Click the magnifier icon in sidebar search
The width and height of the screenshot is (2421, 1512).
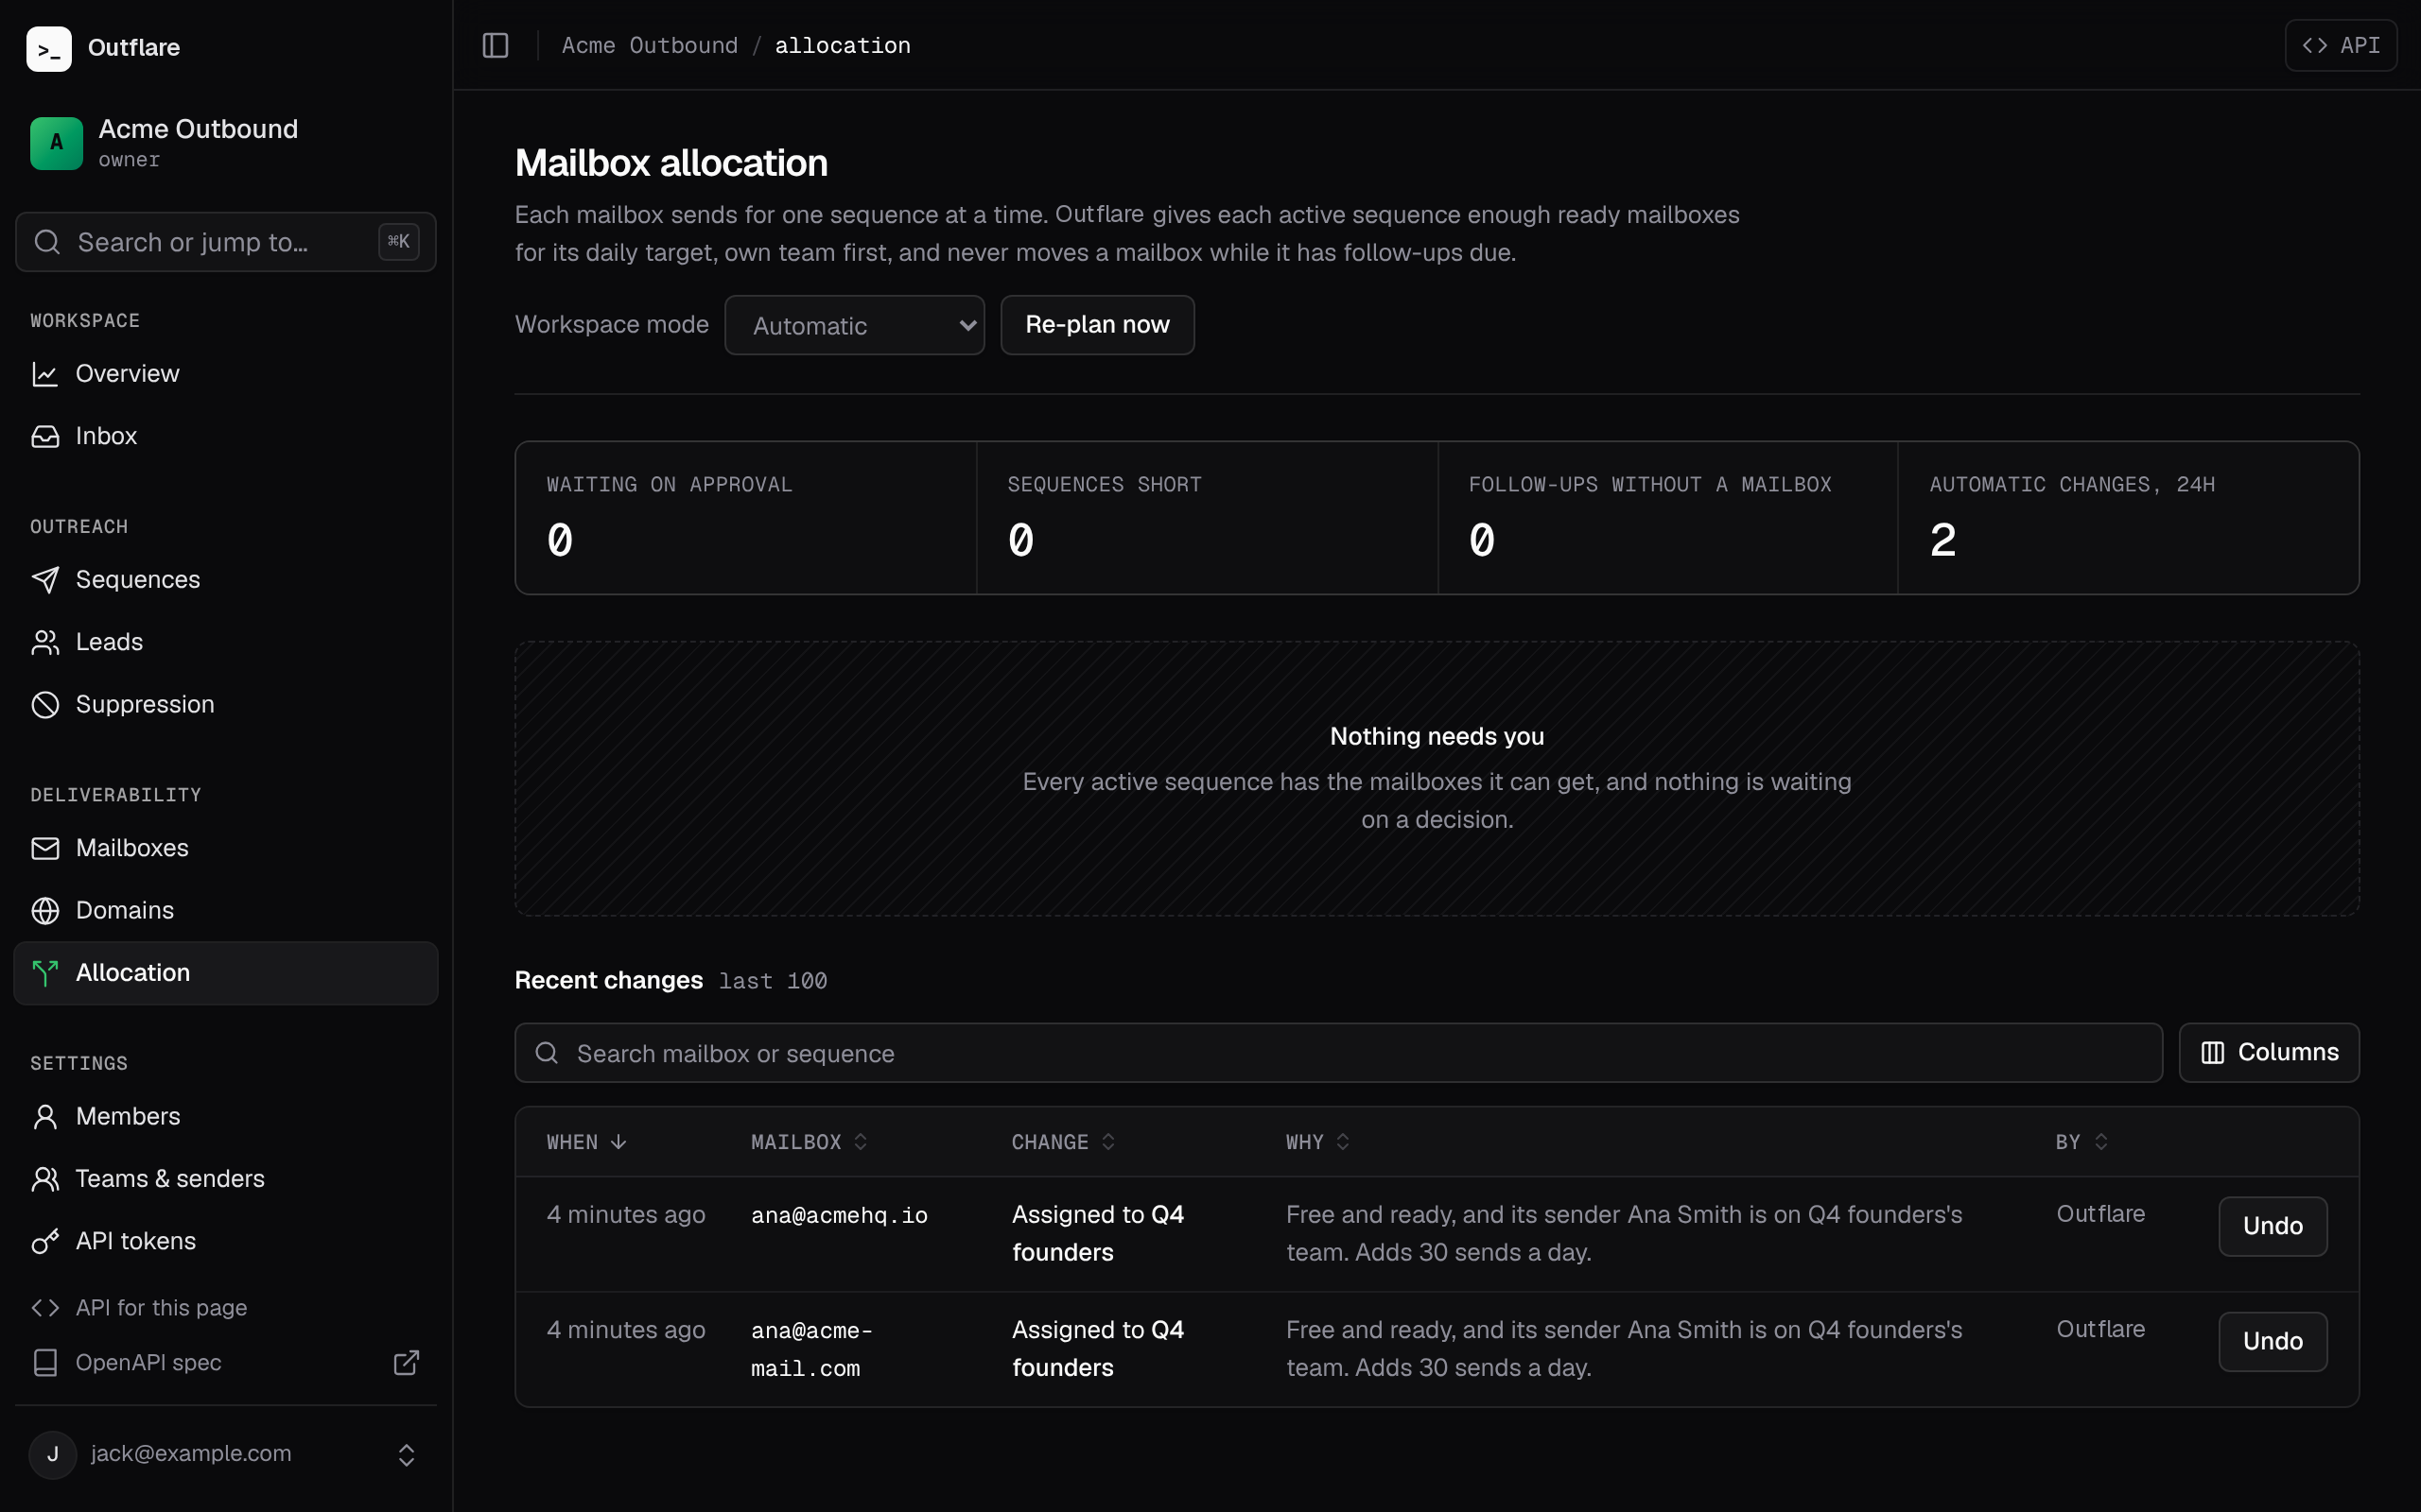click(47, 242)
